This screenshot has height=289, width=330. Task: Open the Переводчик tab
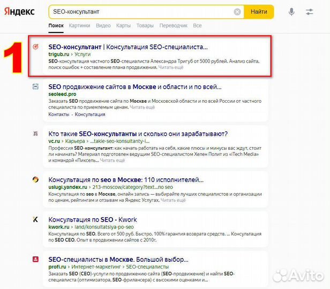tap(174, 26)
